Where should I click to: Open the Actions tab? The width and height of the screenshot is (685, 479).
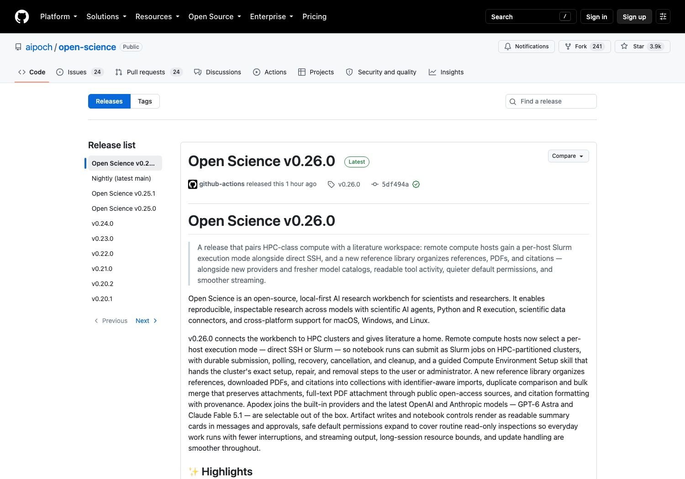270,72
